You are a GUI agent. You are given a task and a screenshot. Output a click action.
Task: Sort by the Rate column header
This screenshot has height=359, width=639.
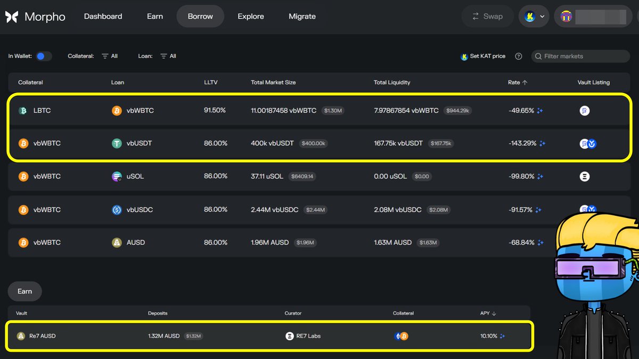pos(518,82)
